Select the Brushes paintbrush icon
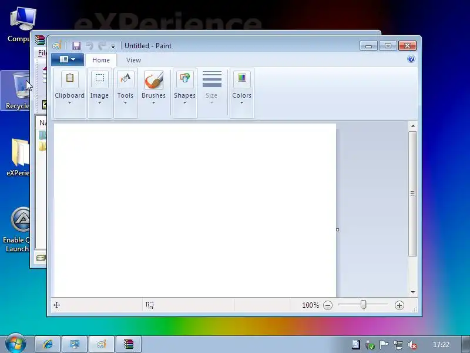 pos(154,80)
